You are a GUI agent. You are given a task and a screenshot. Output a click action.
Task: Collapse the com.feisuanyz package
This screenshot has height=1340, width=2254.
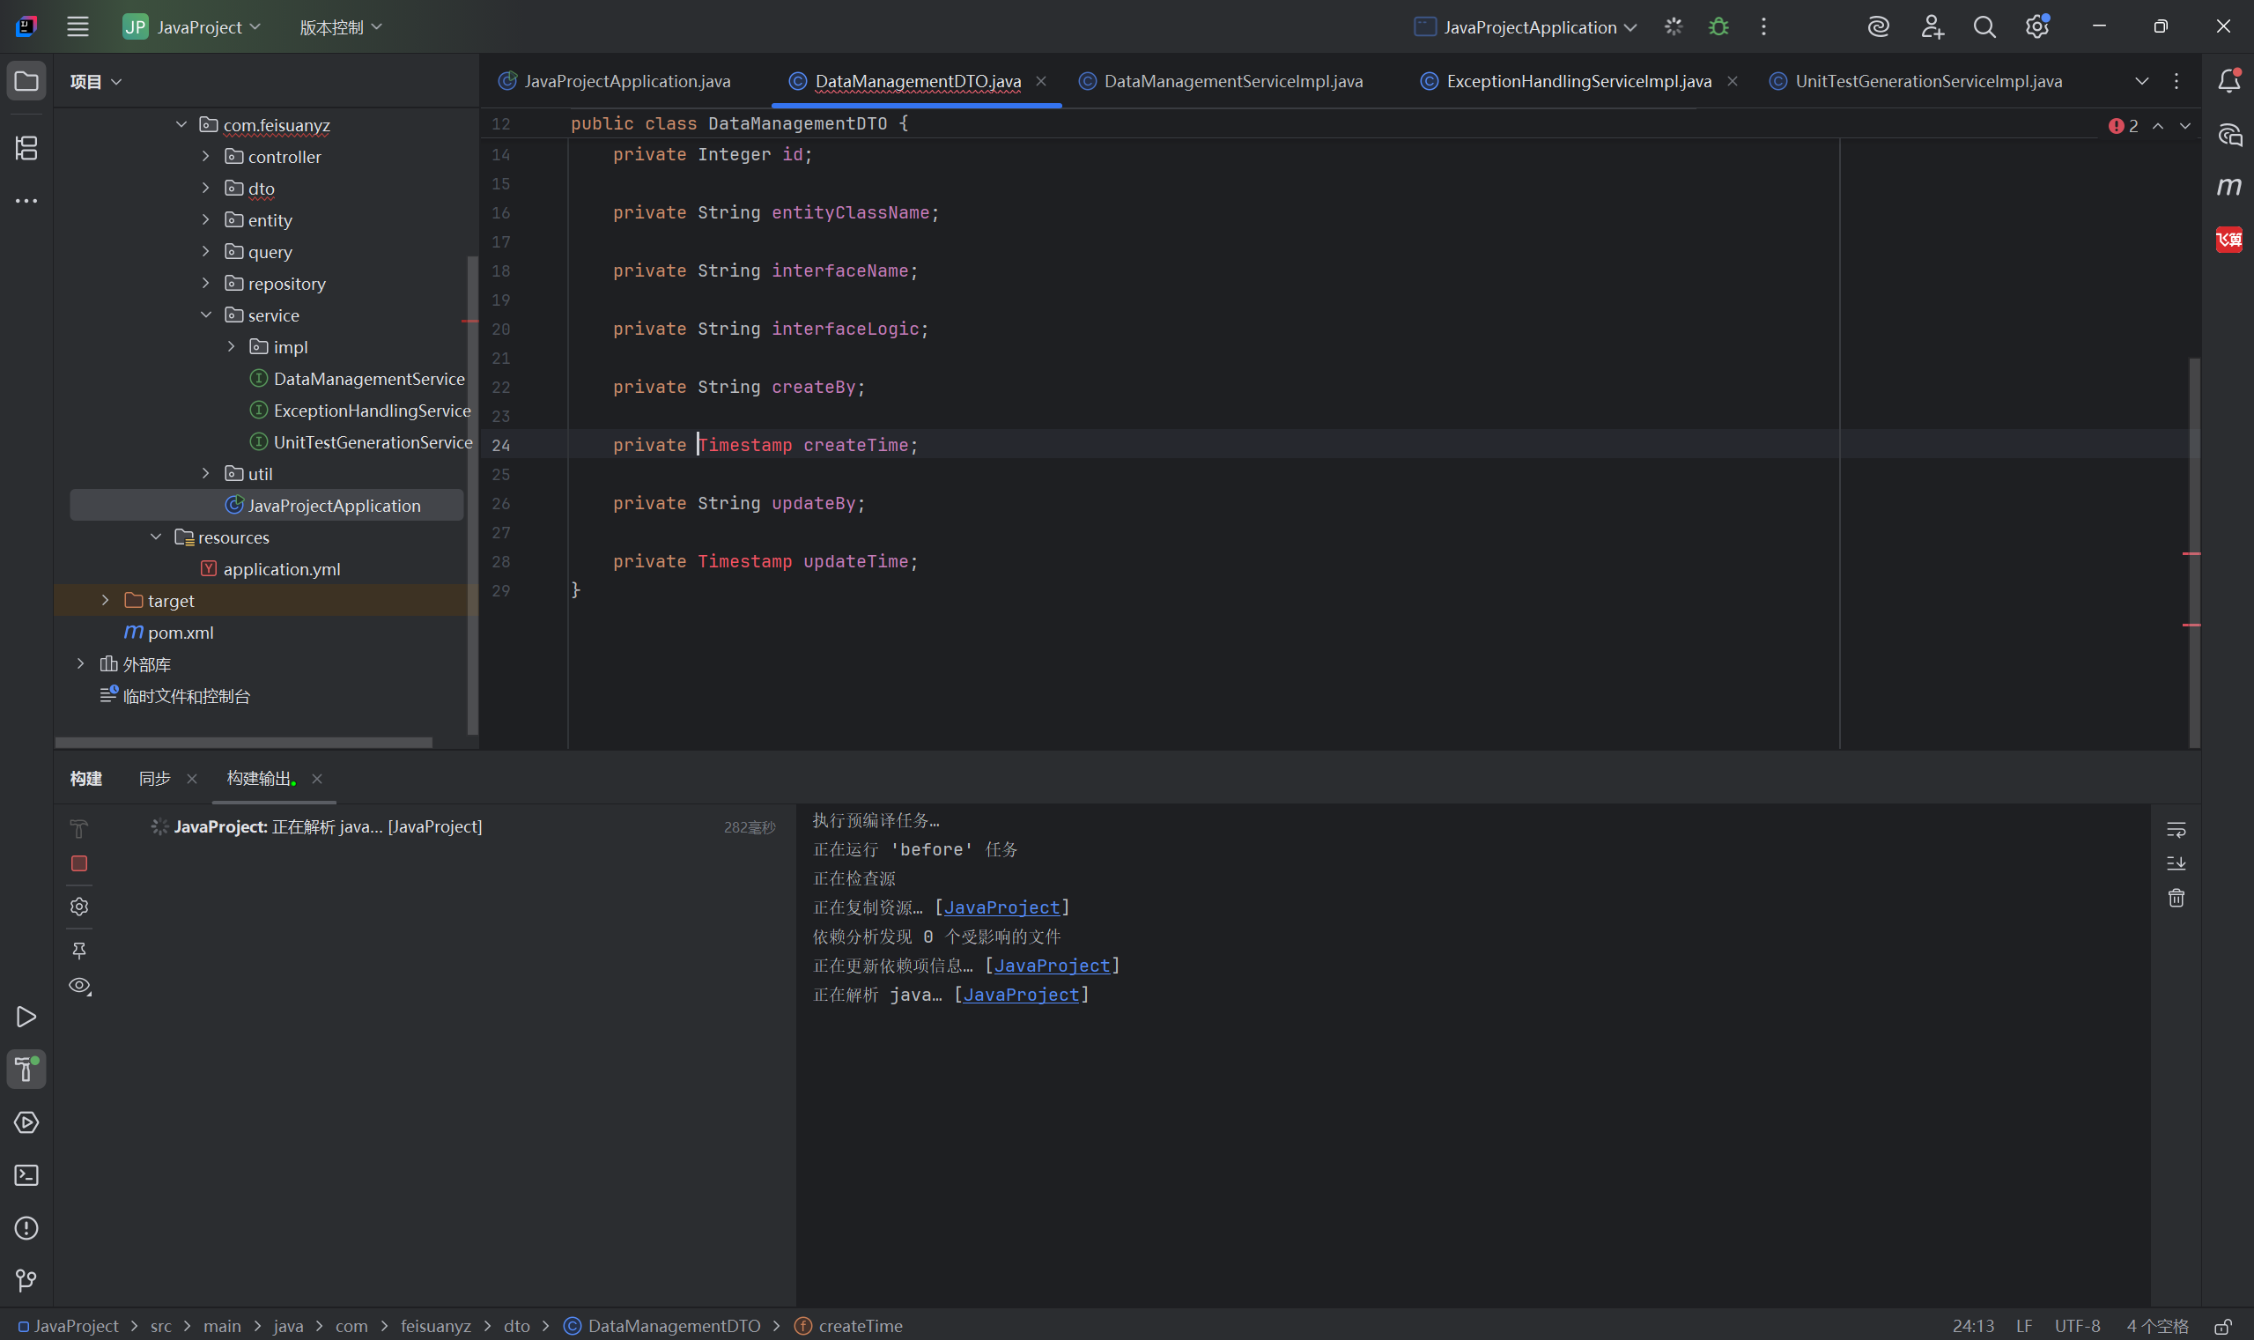(x=181, y=124)
